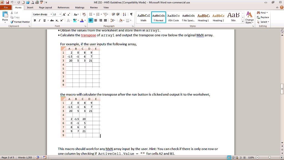Click the Redo icon
The height and width of the screenshot is (160, 284).
(19, 2)
